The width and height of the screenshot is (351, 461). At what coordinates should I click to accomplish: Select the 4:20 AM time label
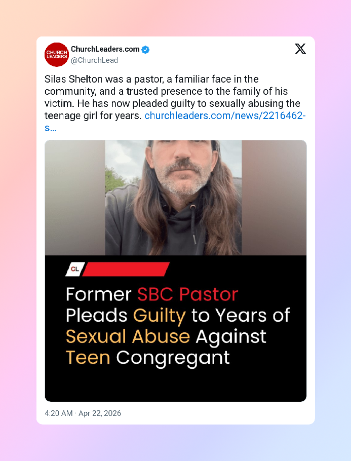pyautogui.click(x=58, y=413)
